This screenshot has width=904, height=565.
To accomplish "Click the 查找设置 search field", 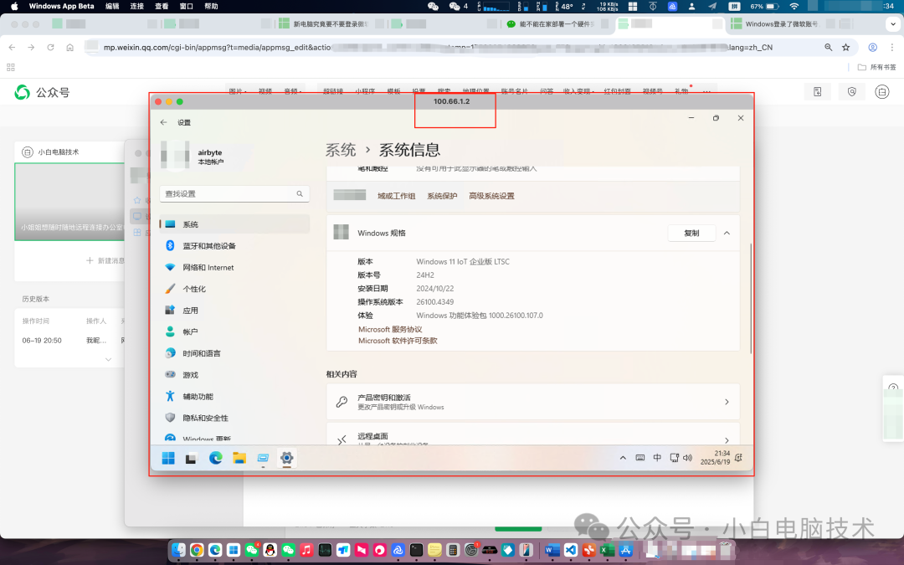I will 234,193.
